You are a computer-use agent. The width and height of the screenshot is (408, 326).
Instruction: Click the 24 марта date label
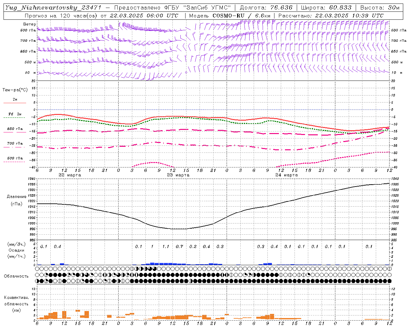pos(287,175)
